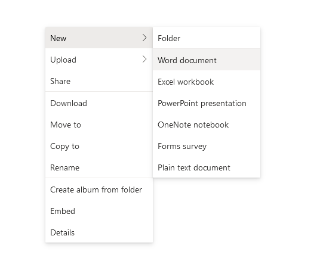Image resolution: width=320 pixels, height=264 pixels.
Task: Create a new Word document
Action: click(207, 60)
